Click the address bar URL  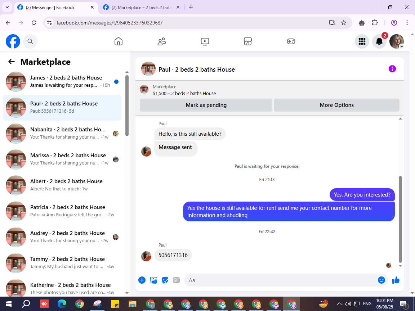pos(109,23)
